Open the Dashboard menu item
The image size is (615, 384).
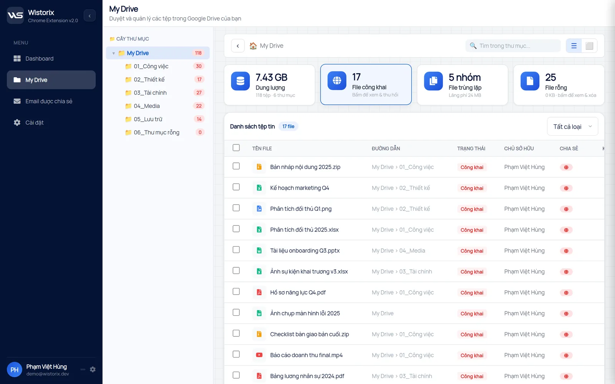coord(51,58)
